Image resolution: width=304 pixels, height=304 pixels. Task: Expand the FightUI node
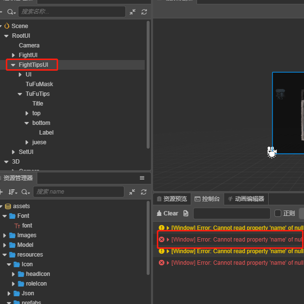[13, 55]
